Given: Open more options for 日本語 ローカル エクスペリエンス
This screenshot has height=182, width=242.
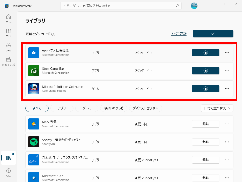Looking at the screenshot, I should 227,160.
